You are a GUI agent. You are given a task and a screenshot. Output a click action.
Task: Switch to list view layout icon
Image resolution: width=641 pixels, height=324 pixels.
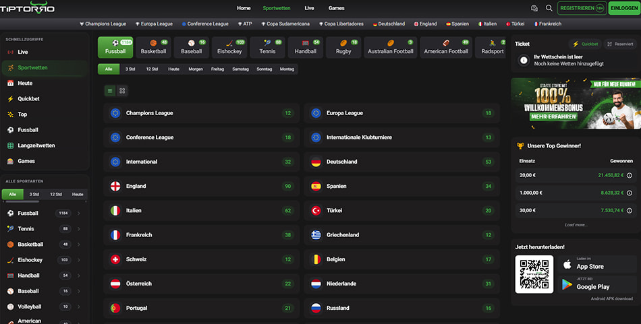[x=110, y=90]
